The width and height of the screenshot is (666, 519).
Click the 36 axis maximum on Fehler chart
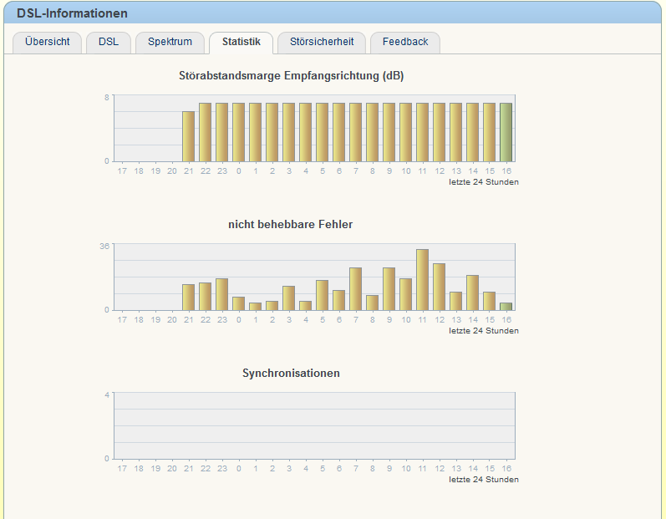104,246
